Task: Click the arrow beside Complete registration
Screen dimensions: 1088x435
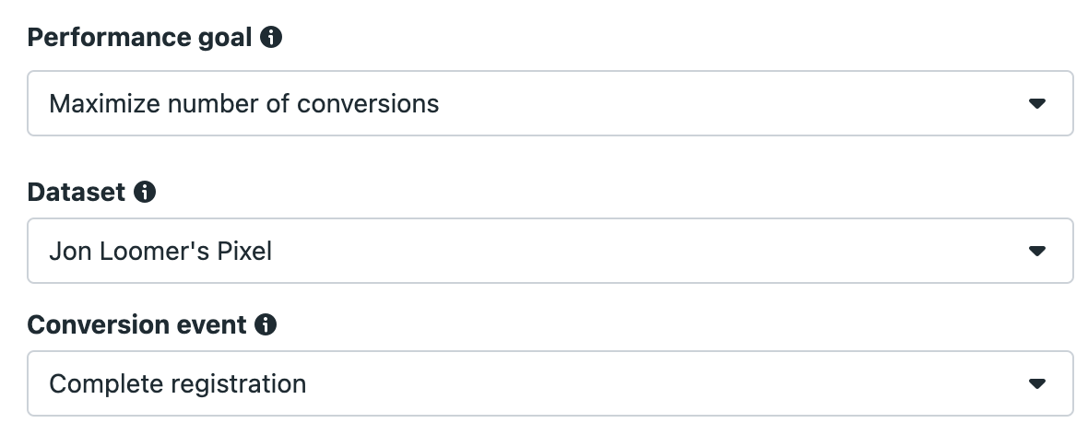Action: 1036,383
